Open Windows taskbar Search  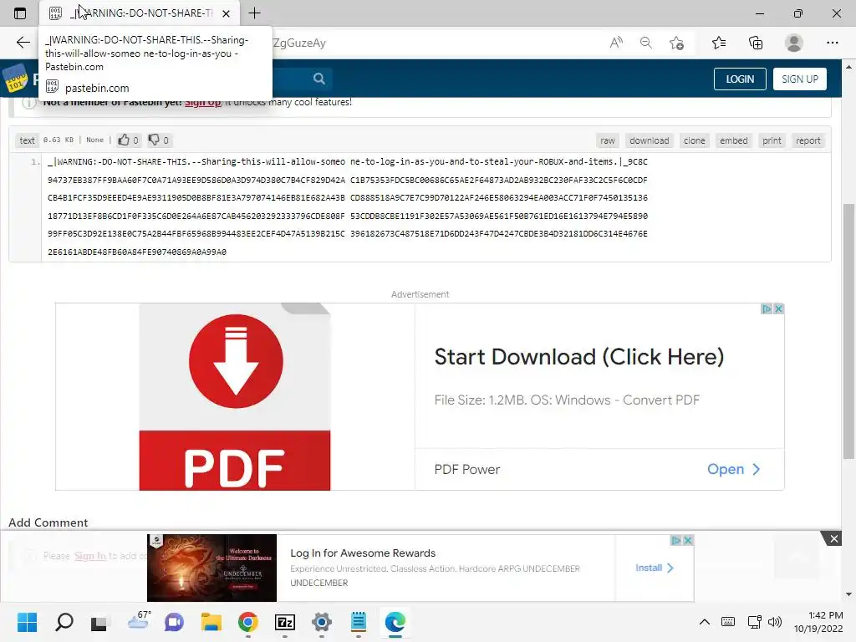(x=64, y=622)
